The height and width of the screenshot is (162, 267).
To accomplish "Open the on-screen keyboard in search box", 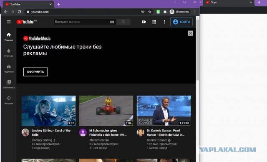I will 112,22.
